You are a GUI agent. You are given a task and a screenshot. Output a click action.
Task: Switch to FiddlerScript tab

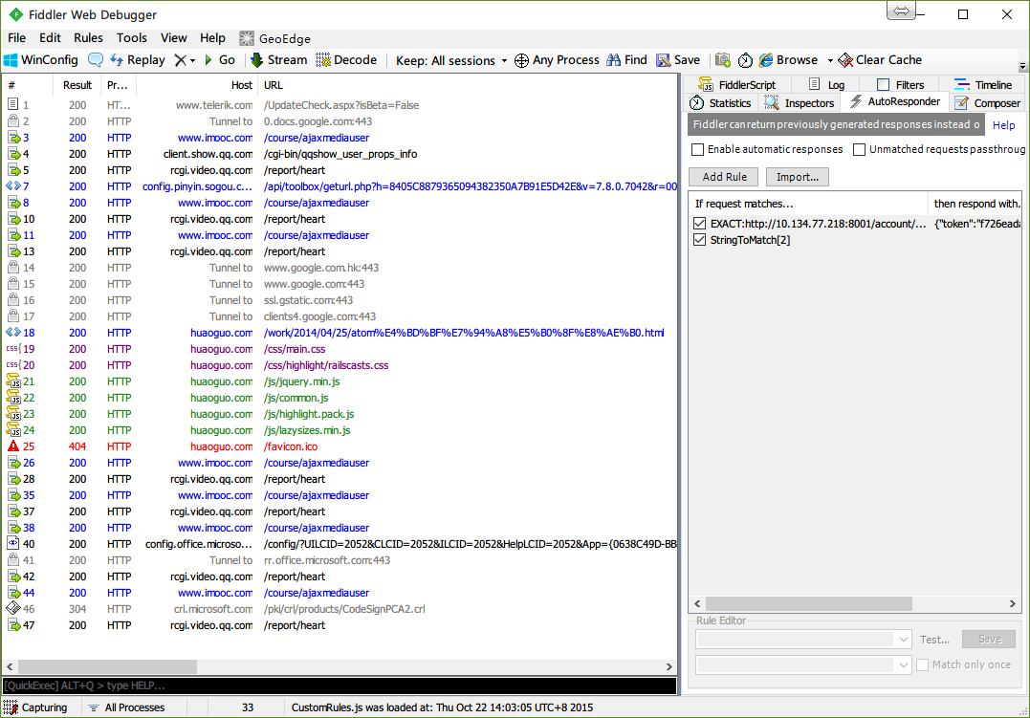736,85
